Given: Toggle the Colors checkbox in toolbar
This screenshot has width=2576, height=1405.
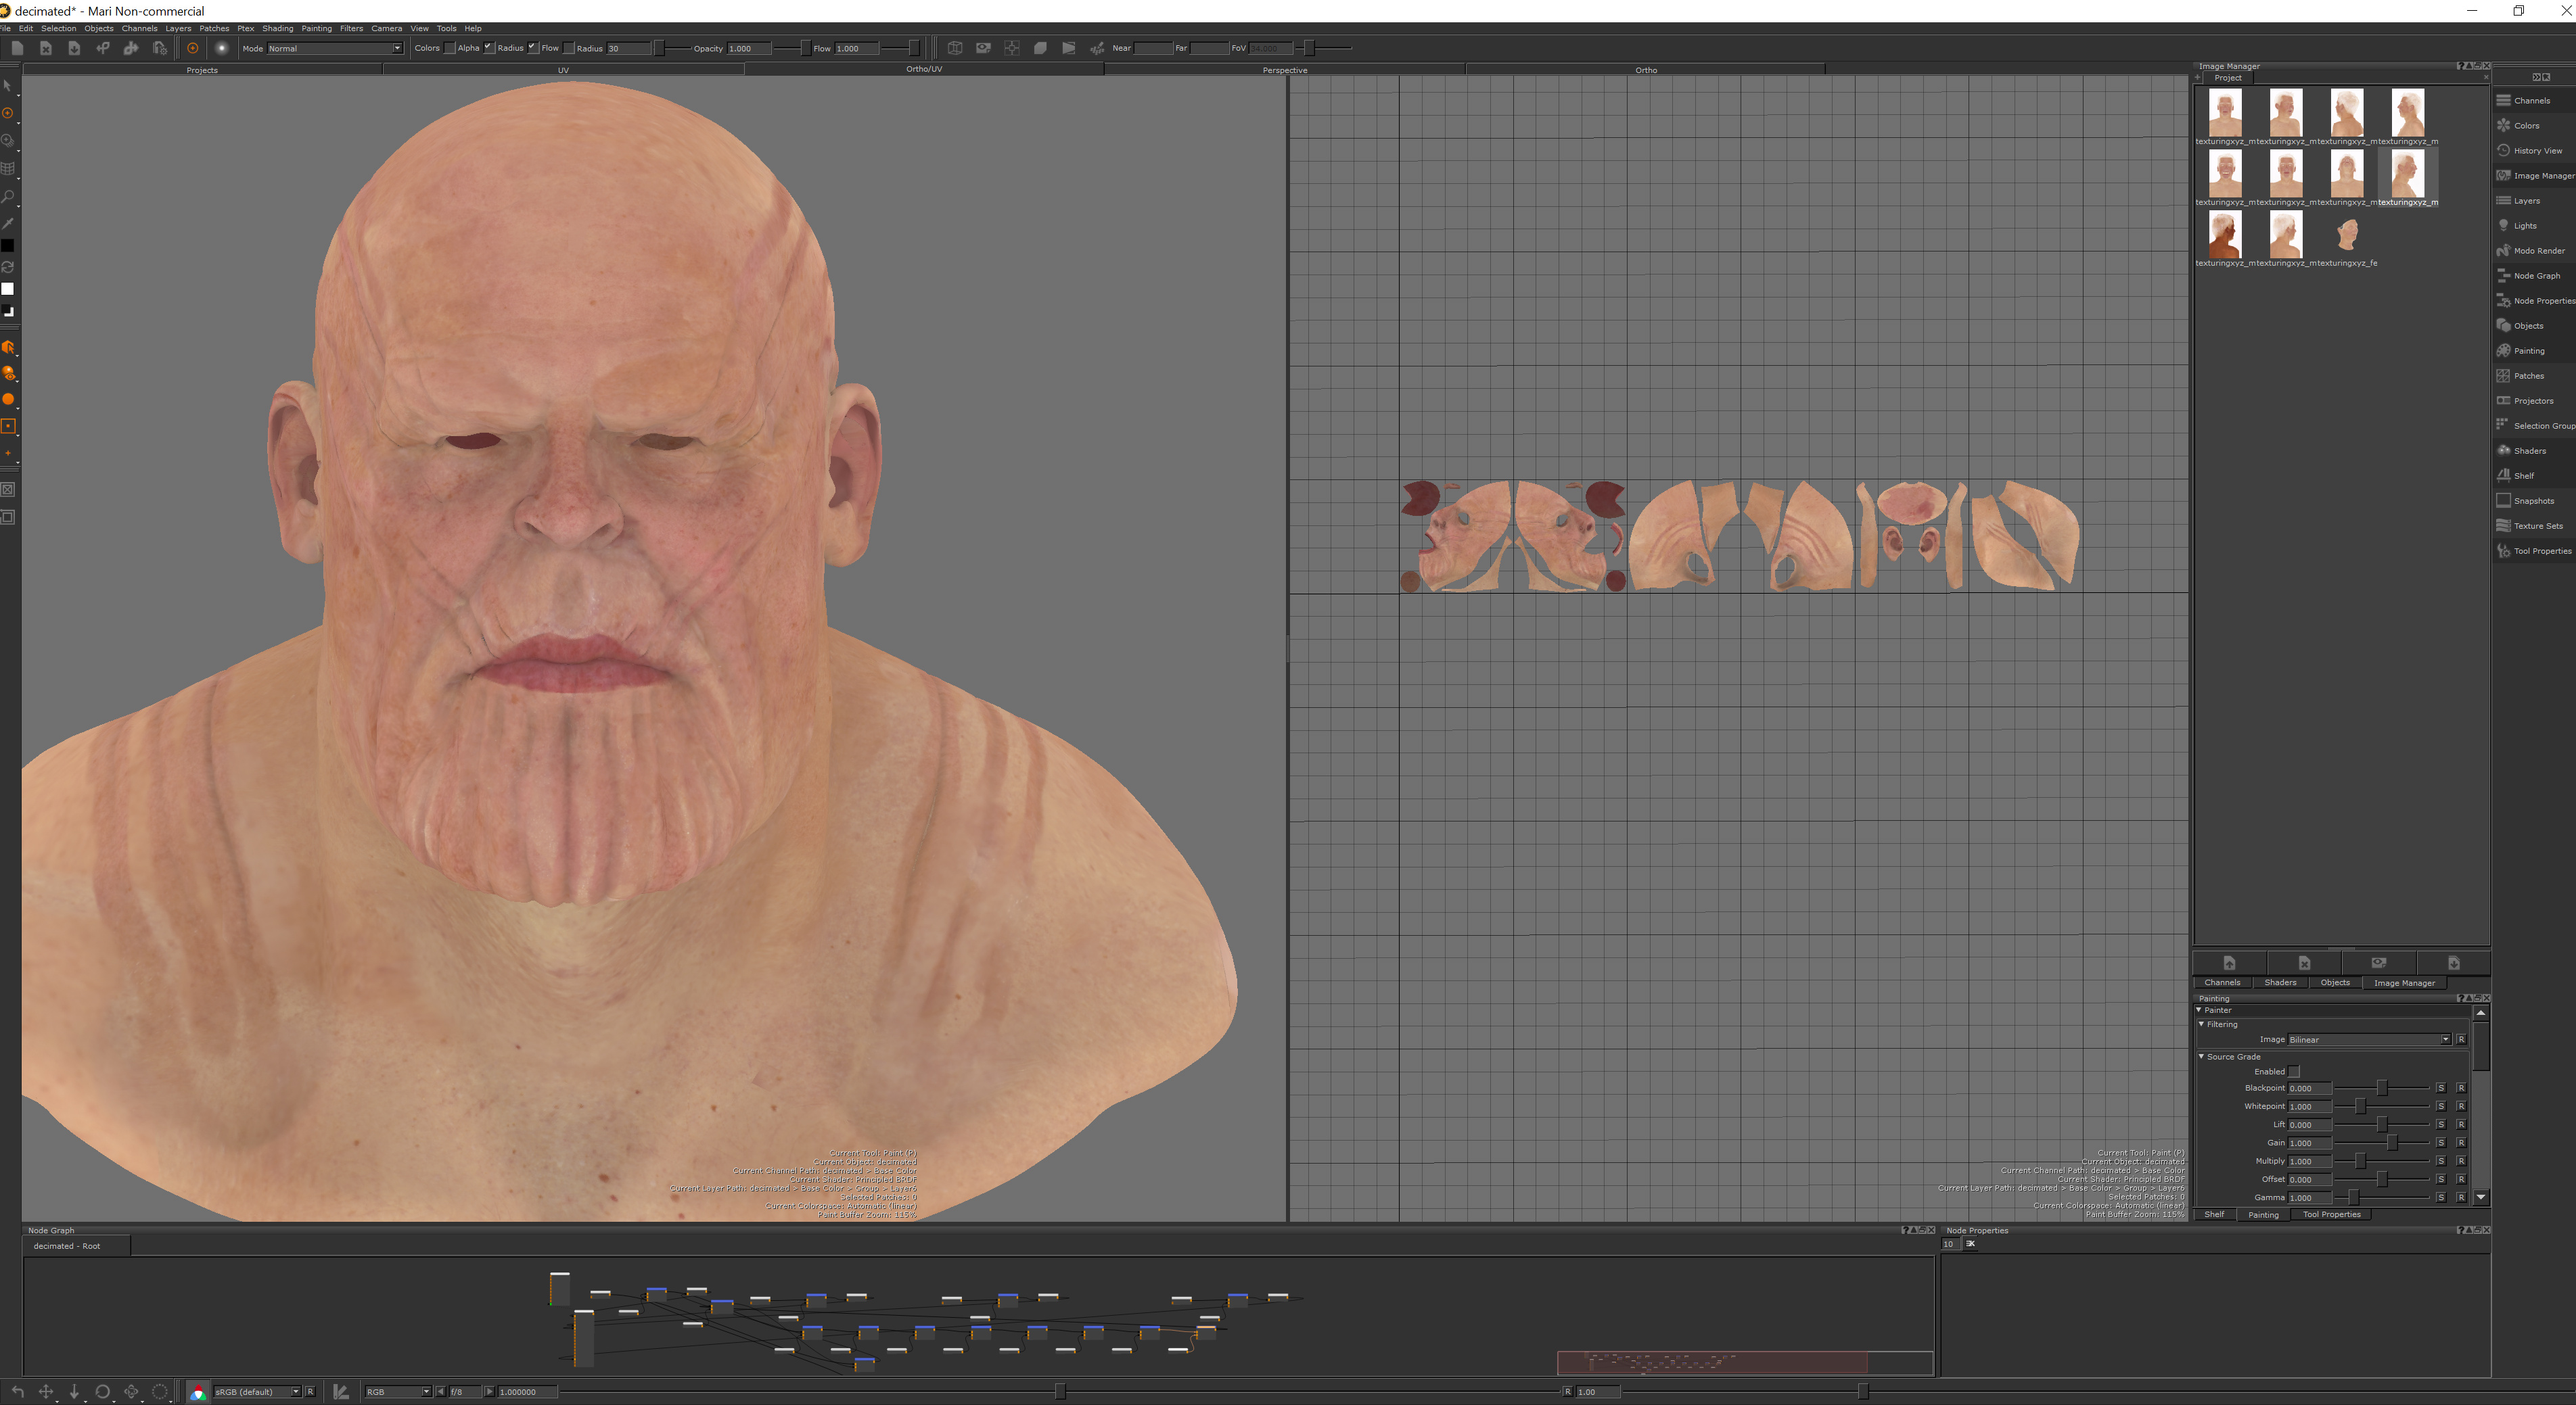Looking at the screenshot, I should click(x=449, y=47).
